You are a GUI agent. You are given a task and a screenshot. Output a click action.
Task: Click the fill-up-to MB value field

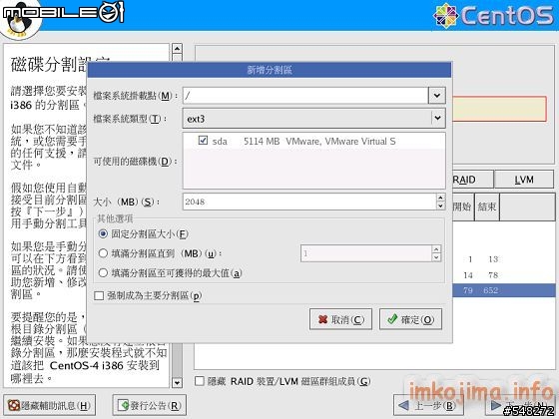(x=366, y=253)
